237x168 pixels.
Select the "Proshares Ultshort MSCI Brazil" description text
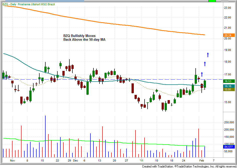click(36, 4)
